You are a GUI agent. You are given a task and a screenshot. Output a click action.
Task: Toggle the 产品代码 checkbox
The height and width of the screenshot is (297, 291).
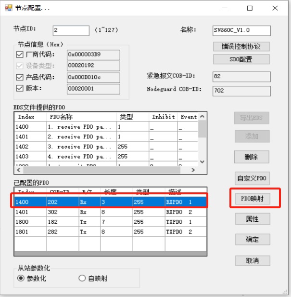pos(20,77)
